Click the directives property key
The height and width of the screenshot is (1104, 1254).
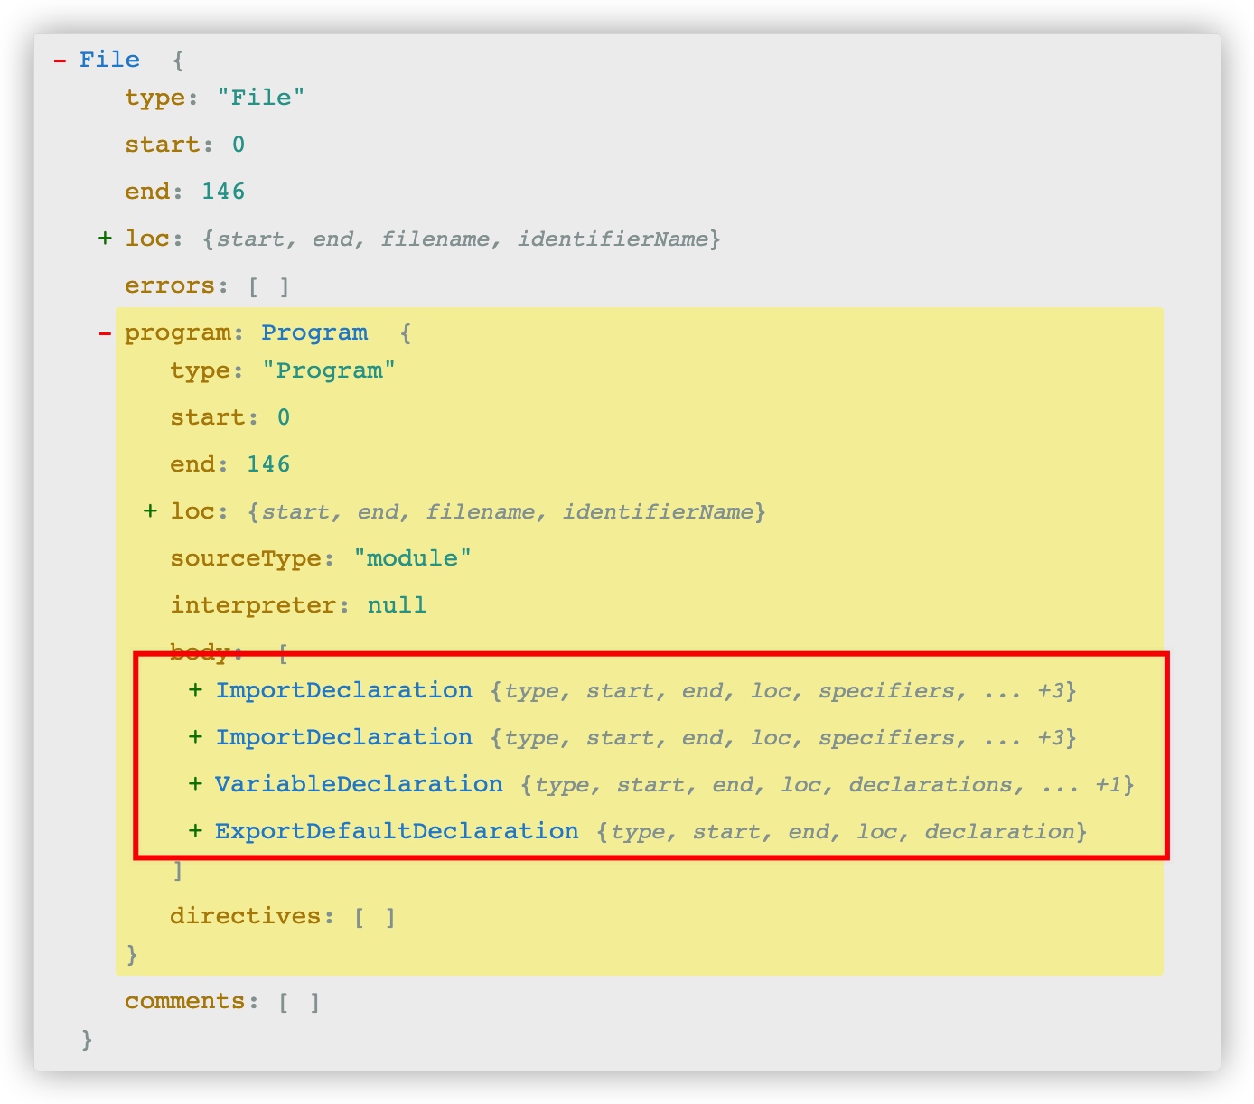tap(246, 916)
